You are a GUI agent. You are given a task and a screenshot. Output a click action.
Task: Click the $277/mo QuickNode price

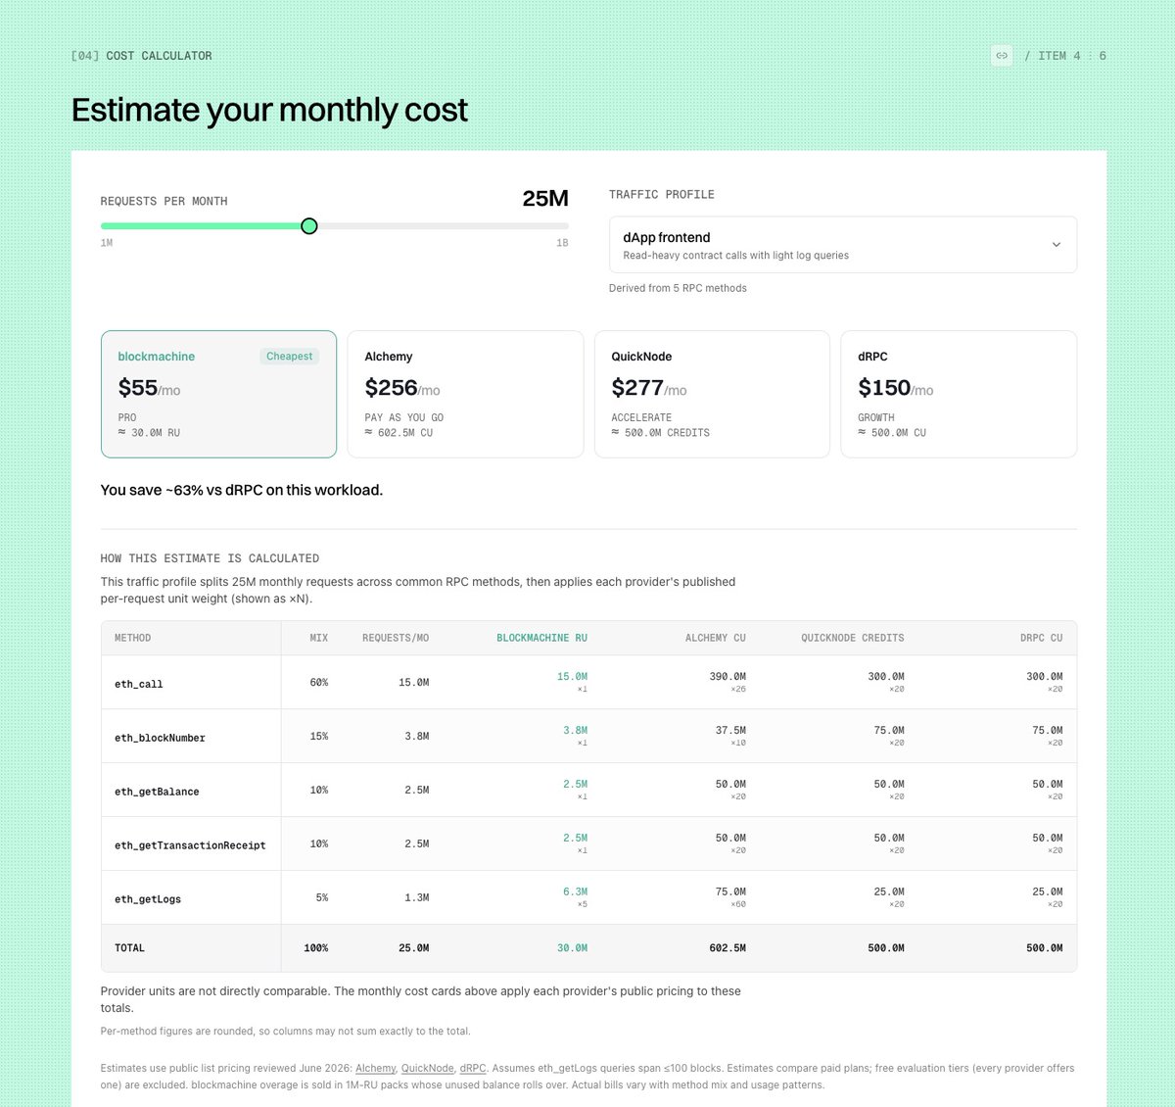[649, 388]
